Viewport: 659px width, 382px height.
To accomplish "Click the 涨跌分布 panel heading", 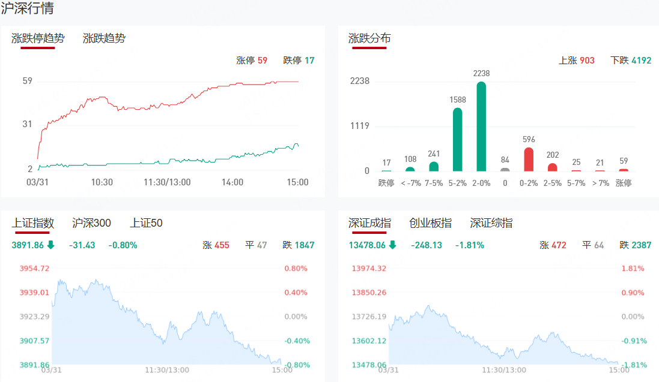I will (x=369, y=38).
